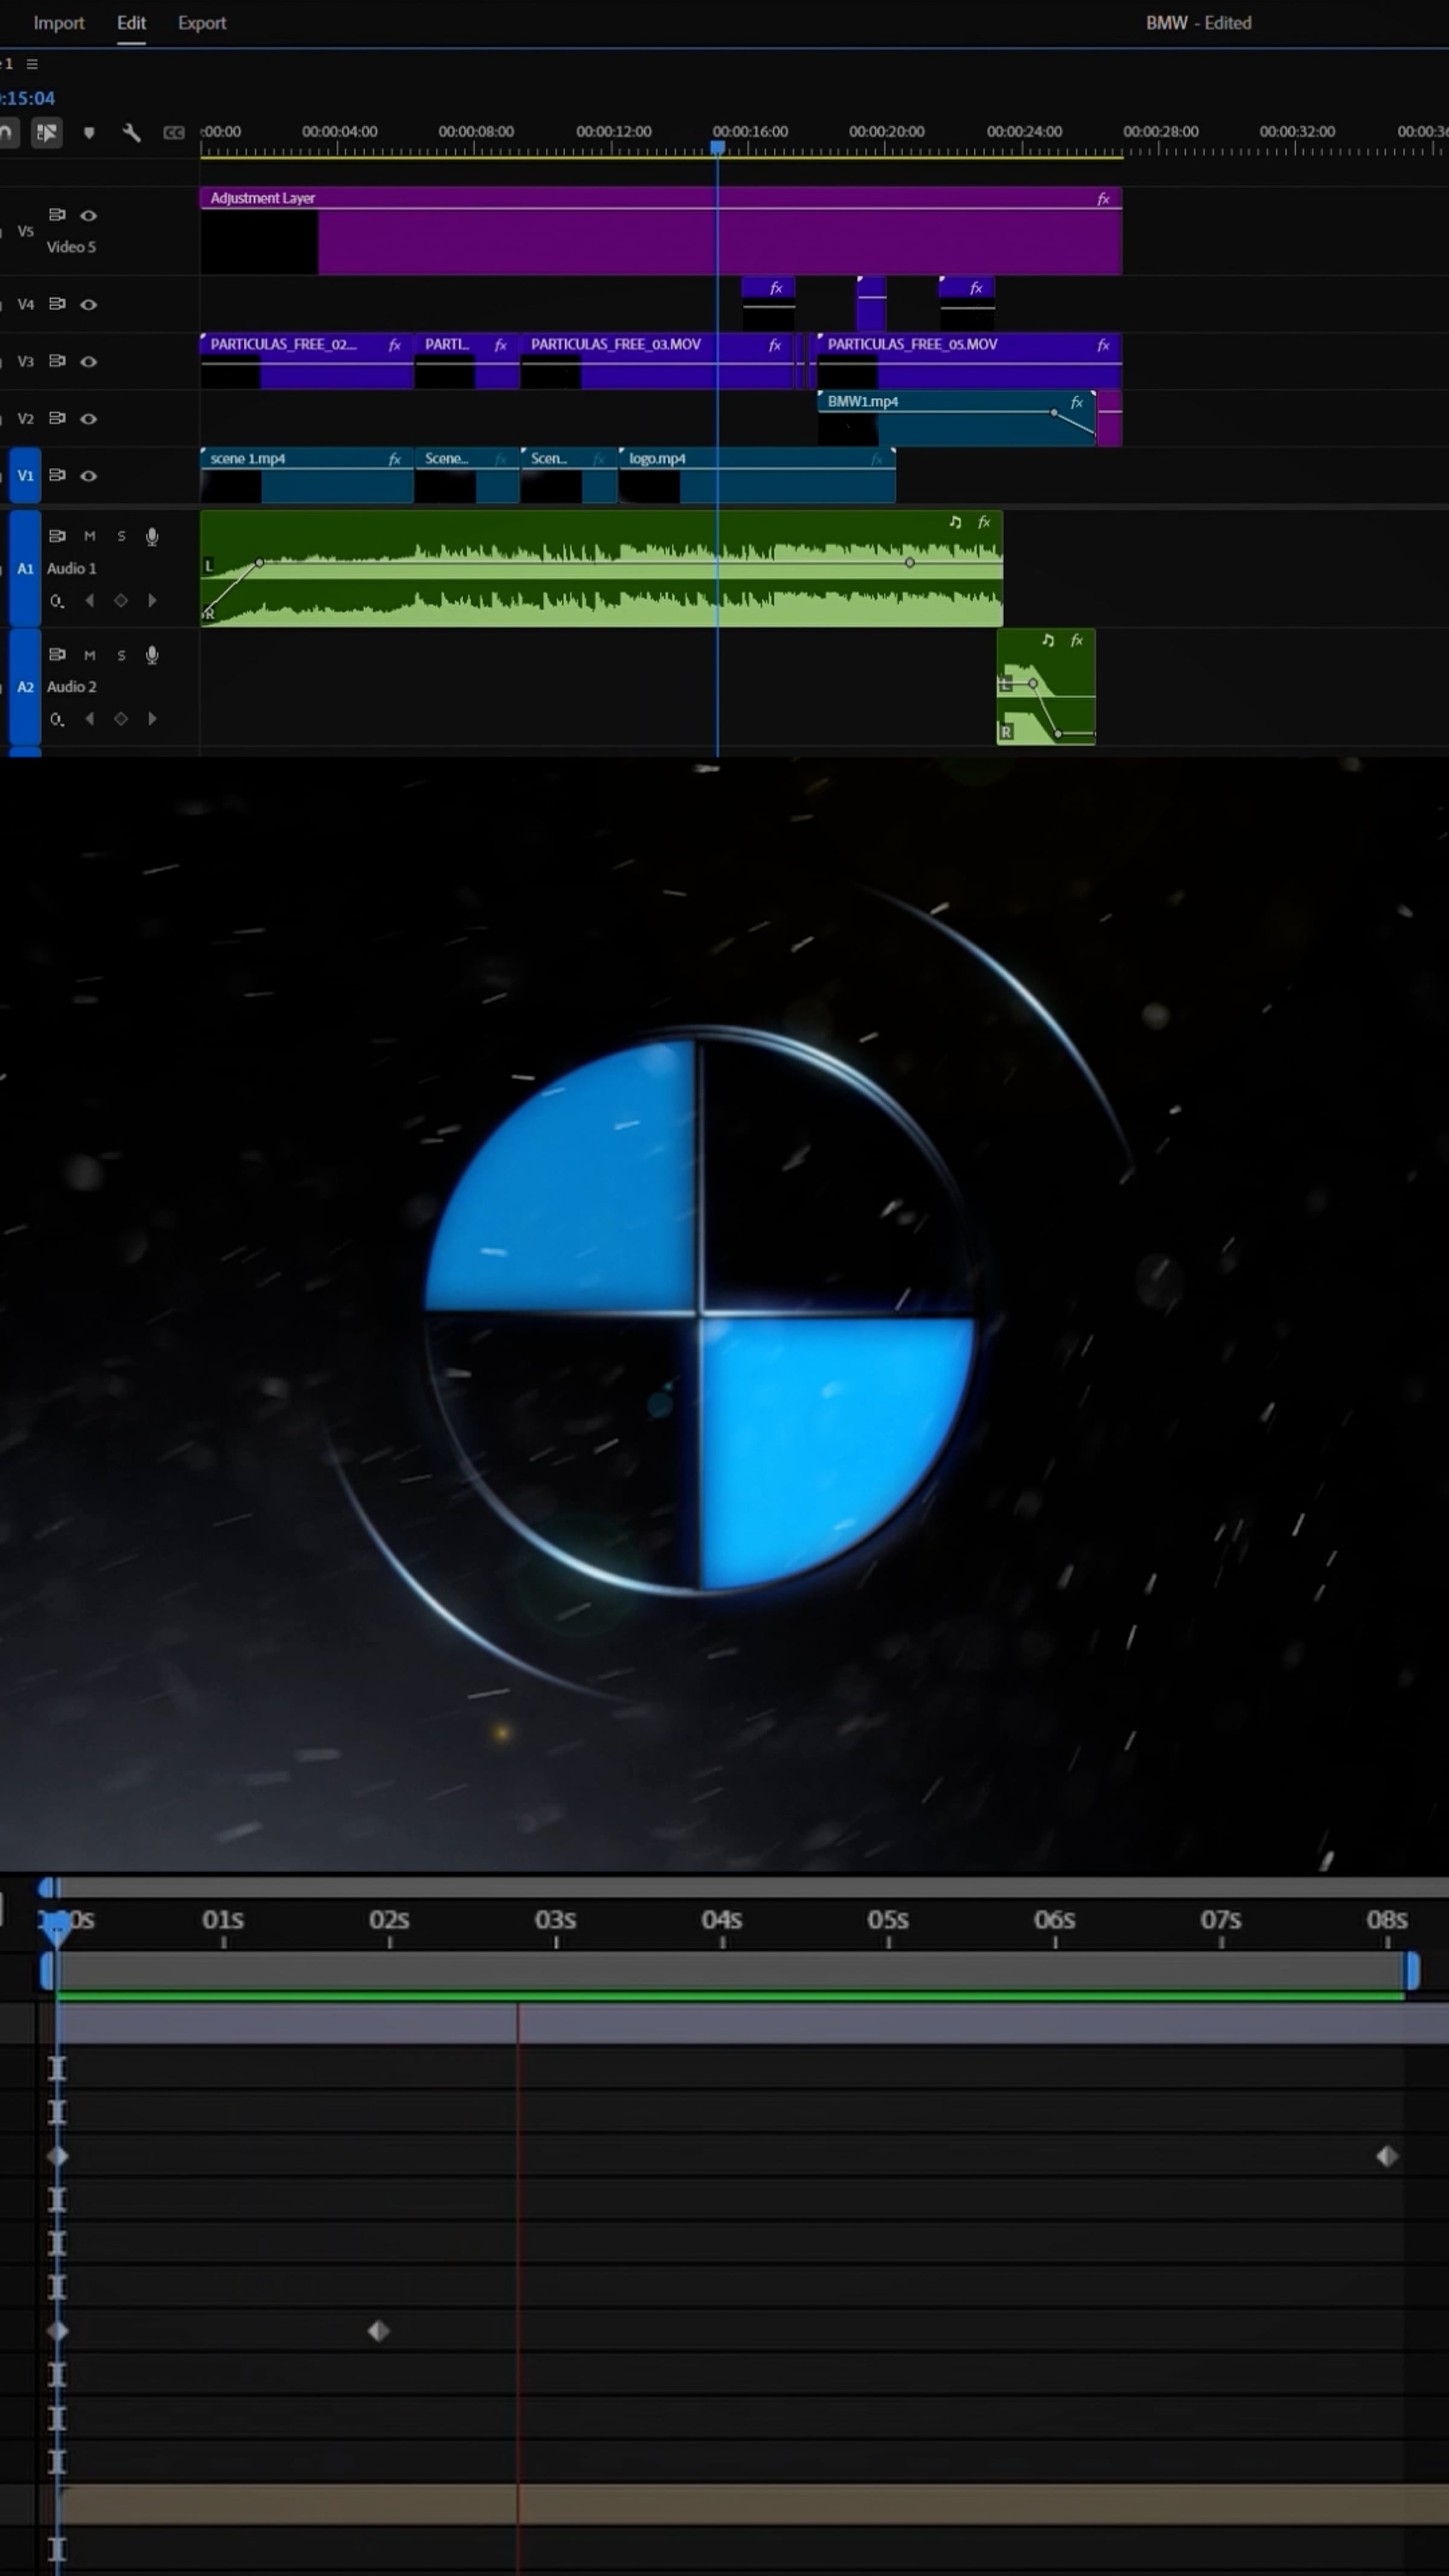Screen dimensions: 1449x2576
Task: Toggle V2 track output eye
Action: coord(89,419)
